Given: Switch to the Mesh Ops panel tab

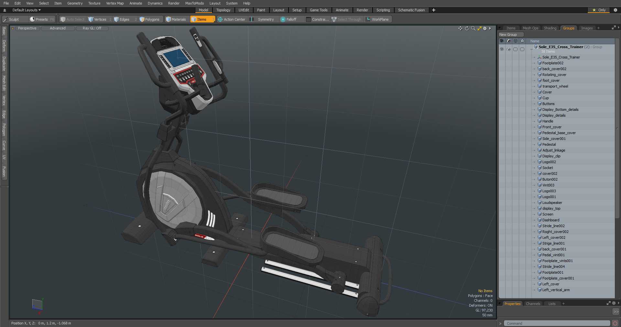Looking at the screenshot, I should pyautogui.click(x=530, y=28).
